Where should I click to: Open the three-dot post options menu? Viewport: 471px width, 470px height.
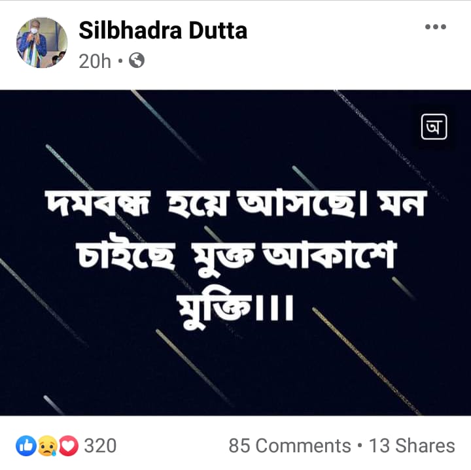[435, 27]
